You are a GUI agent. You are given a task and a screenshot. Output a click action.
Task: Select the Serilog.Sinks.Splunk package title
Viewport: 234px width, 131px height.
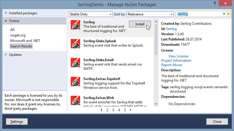point(100,41)
